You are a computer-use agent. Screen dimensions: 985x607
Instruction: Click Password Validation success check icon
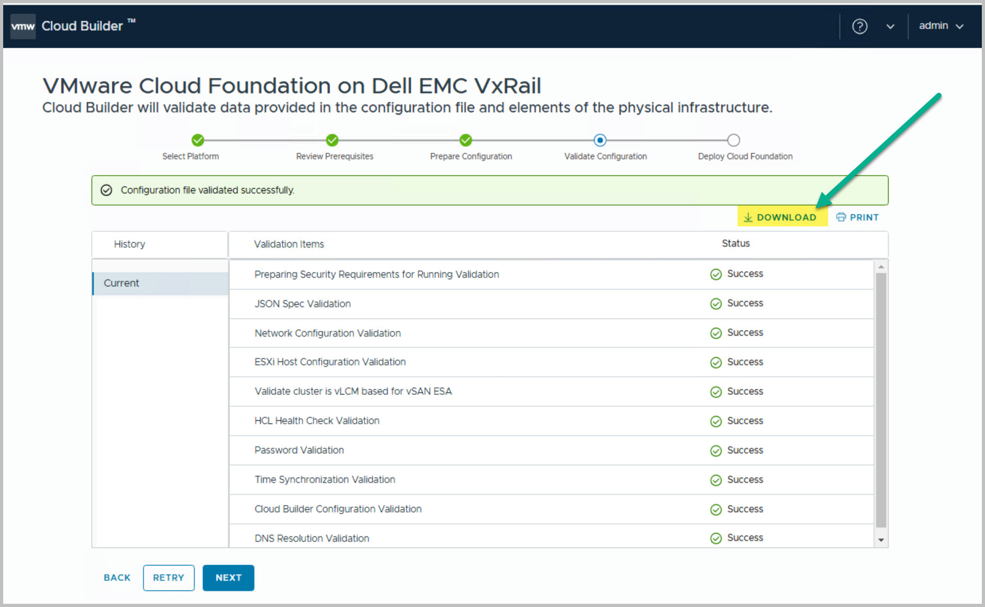716,451
